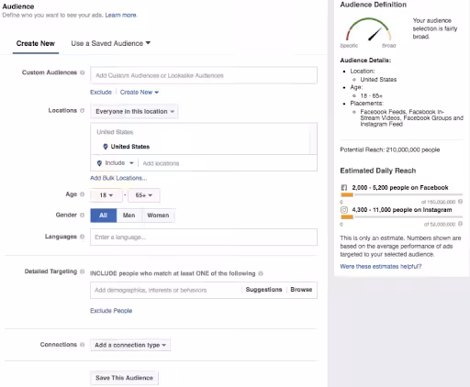This screenshot has width=470, height=387.
Task: Select Women gender option
Action: click(x=158, y=216)
